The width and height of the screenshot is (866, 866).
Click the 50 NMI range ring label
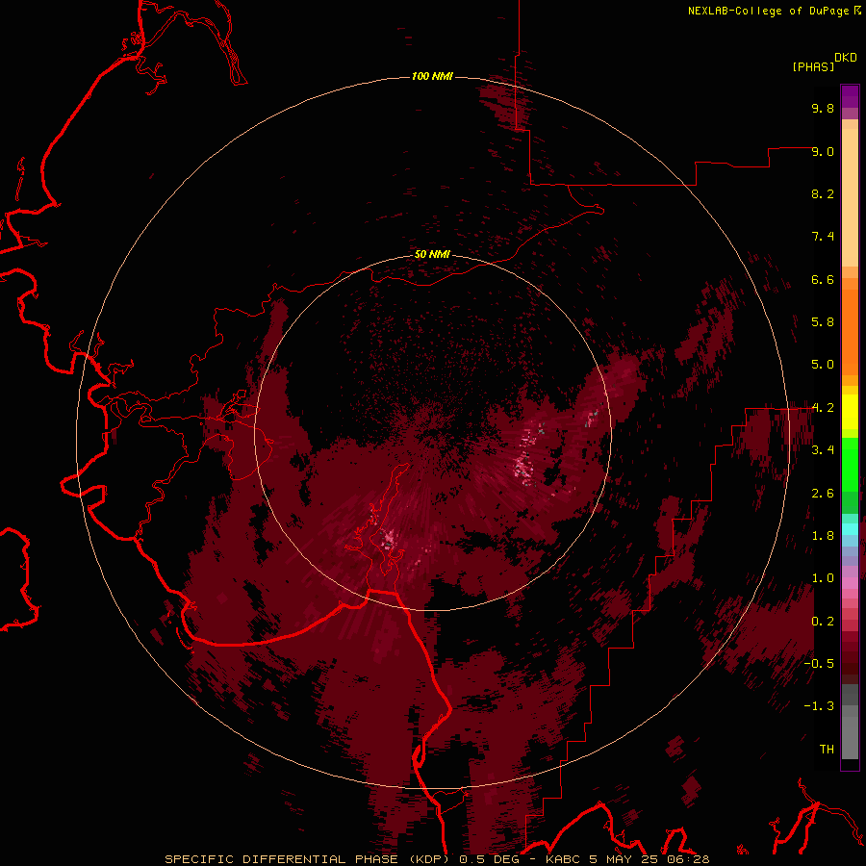coord(432,254)
